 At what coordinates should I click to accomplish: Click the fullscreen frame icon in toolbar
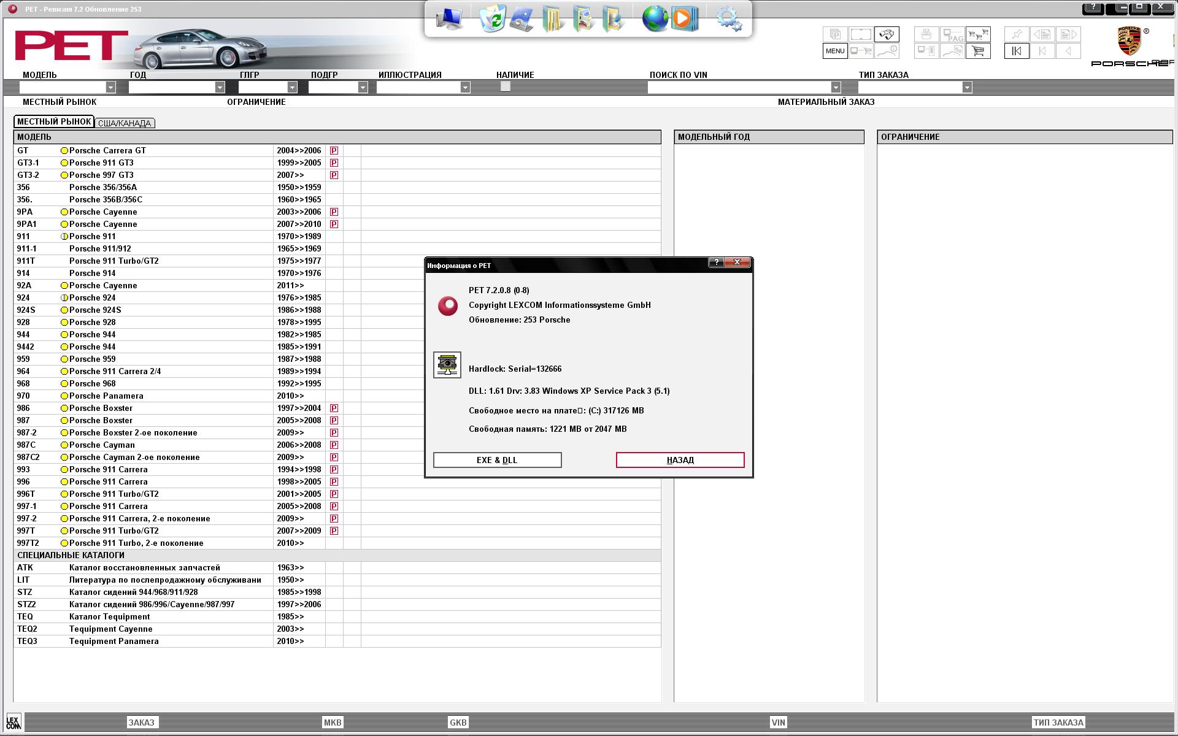pyautogui.click(x=861, y=34)
